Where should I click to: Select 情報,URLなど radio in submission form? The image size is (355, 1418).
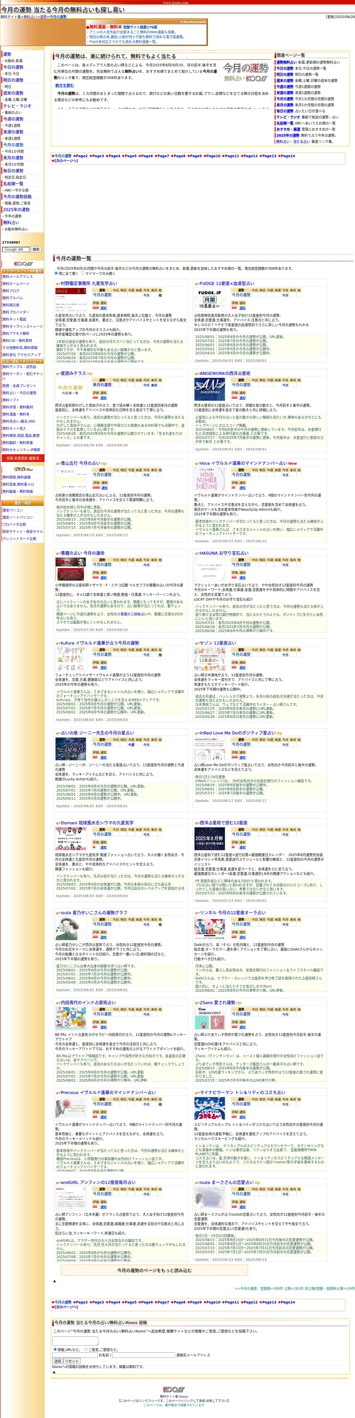click(x=55, y=1349)
